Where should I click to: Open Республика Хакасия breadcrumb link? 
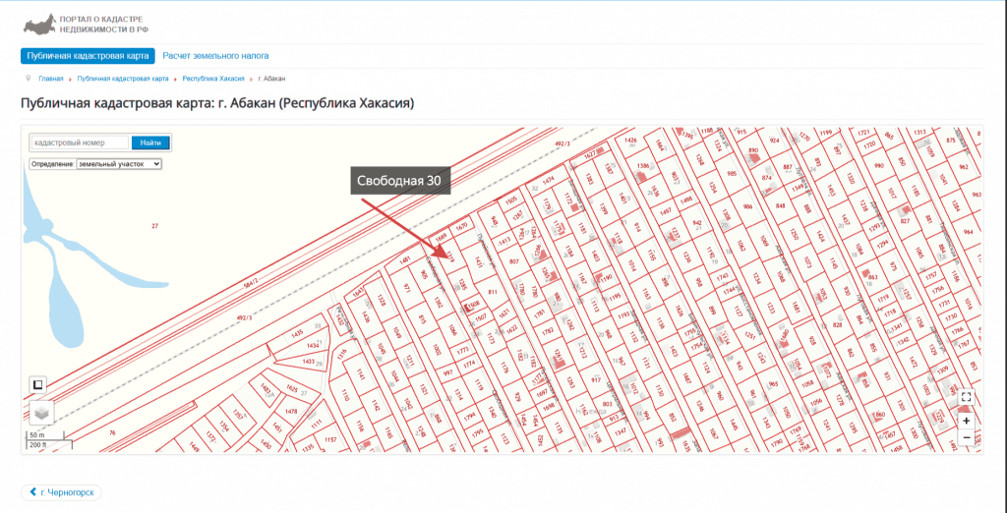213,78
